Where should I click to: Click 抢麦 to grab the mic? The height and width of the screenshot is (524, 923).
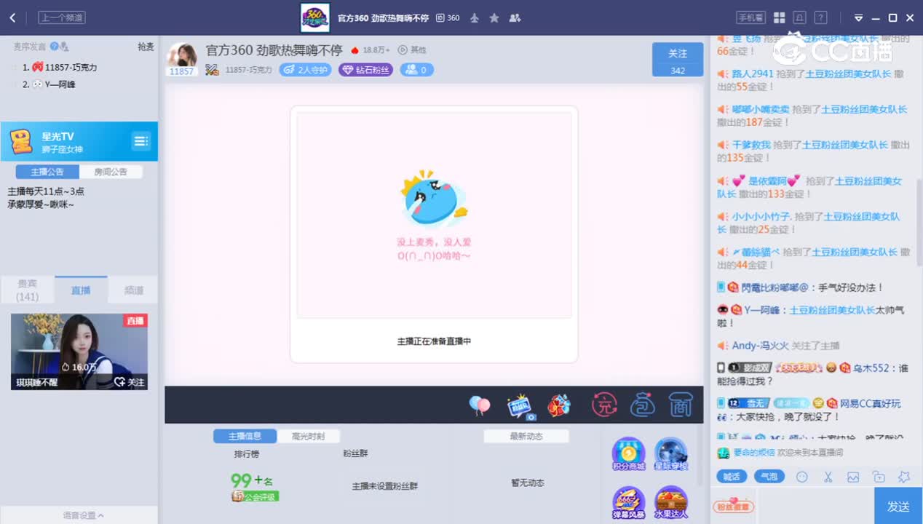point(146,47)
